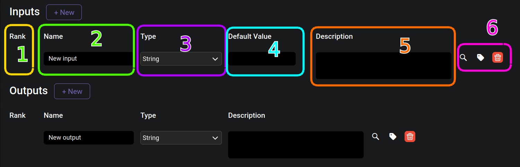Focus the Name field containing "New output"
Screen dimensions: 520x167
click(x=88, y=138)
